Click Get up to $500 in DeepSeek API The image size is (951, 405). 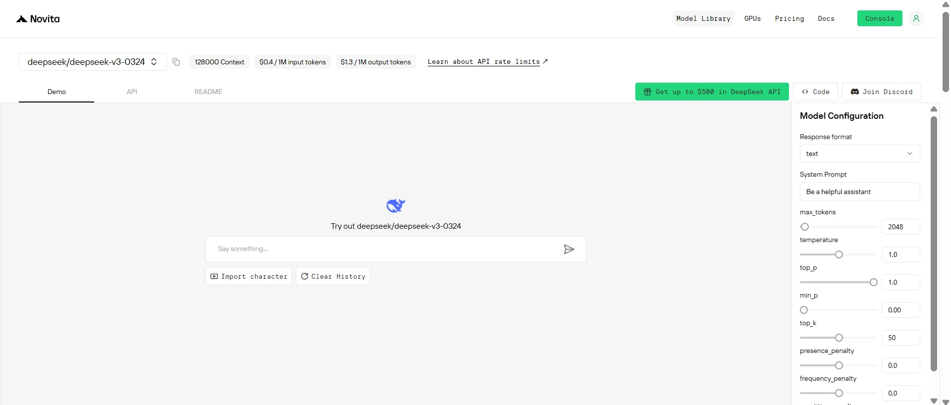pos(712,92)
